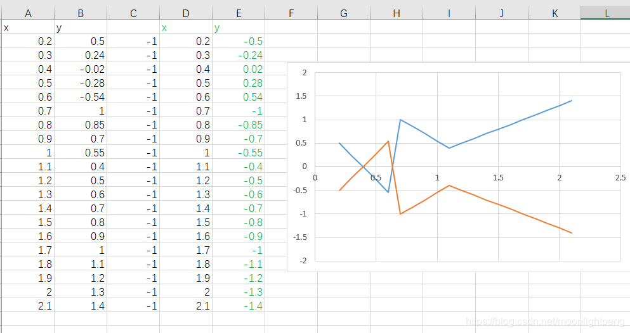Viewport: 630px width, 333px height.
Task: Select cell 0.85 in column B
Action: [81, 125]
